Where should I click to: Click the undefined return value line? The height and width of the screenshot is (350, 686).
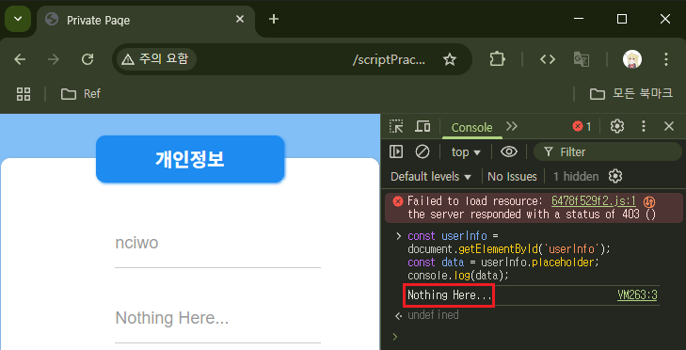pyautogui.click(x=433, y=315)
